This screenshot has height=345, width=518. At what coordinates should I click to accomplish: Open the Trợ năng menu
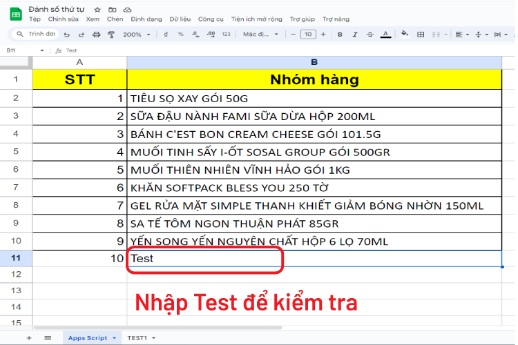click(x=336, y=19)
